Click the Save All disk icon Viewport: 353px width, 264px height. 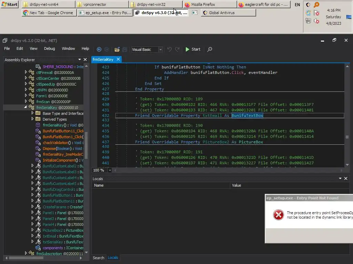pos(125,49)
